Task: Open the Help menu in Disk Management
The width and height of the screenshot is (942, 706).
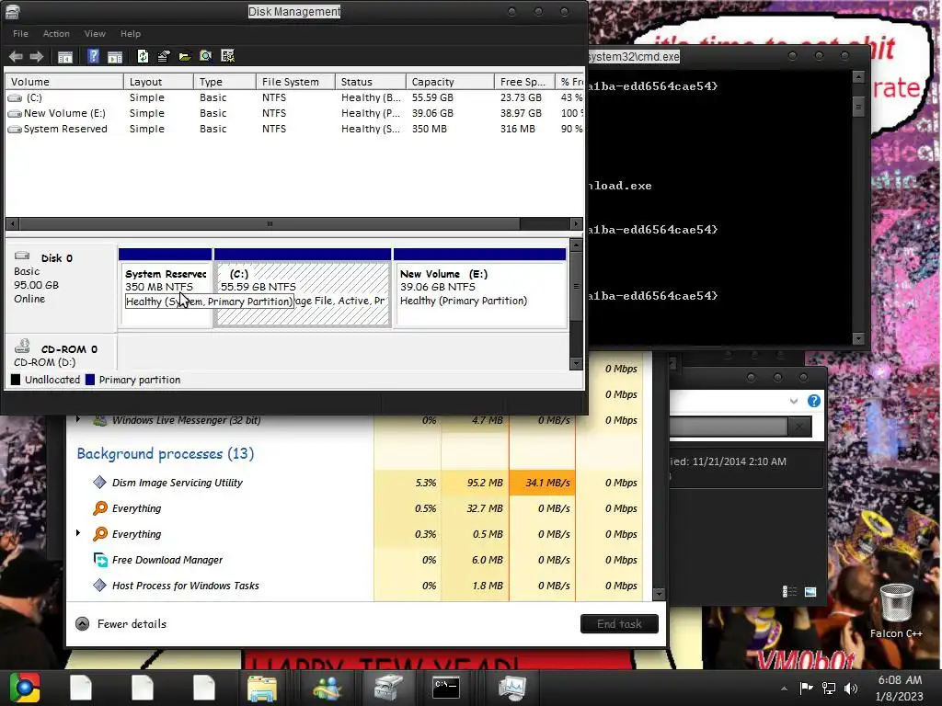Action: point(131,34)
